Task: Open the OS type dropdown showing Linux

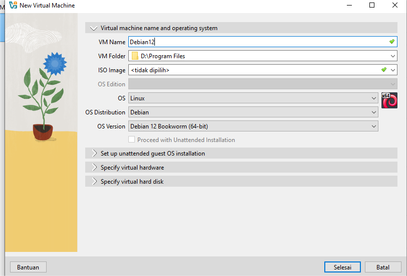Action: click(x=253, y=98)
